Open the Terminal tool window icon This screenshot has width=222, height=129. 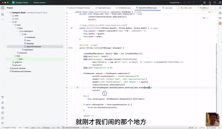click(3, 113)
